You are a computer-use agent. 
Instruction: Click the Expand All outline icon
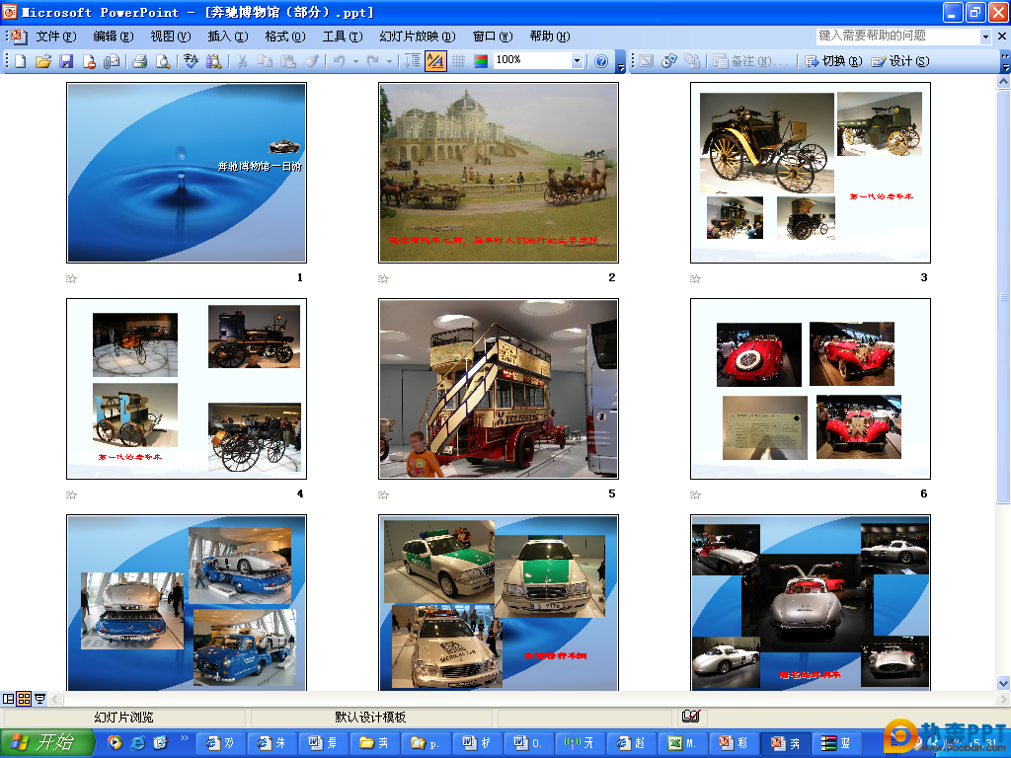click(x=413, y=61)
